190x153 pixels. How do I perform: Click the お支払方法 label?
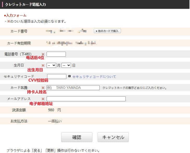pyautogui.click(x=19, y=121)
